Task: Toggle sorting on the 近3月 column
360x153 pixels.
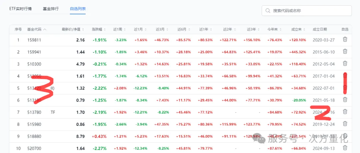Action: coord(167,30)
